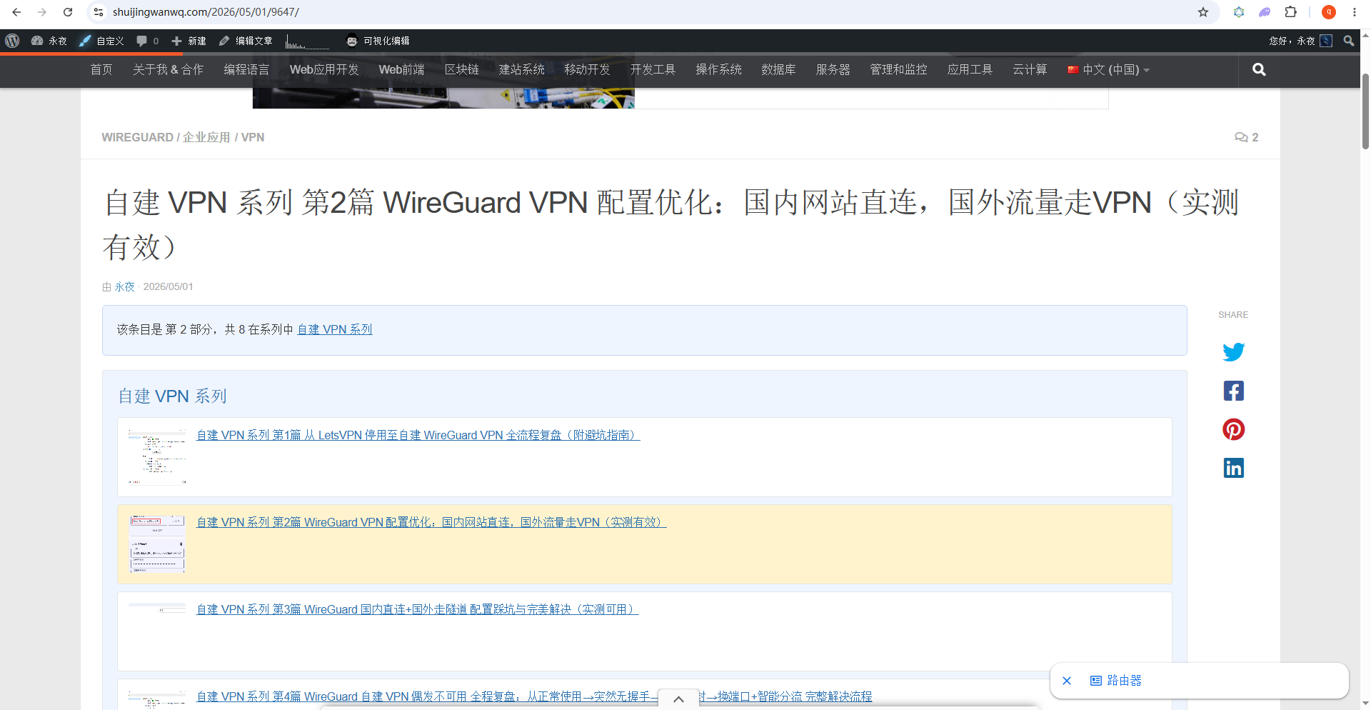Open the Gemini extension icon in toolbar

click(1239, 12)
